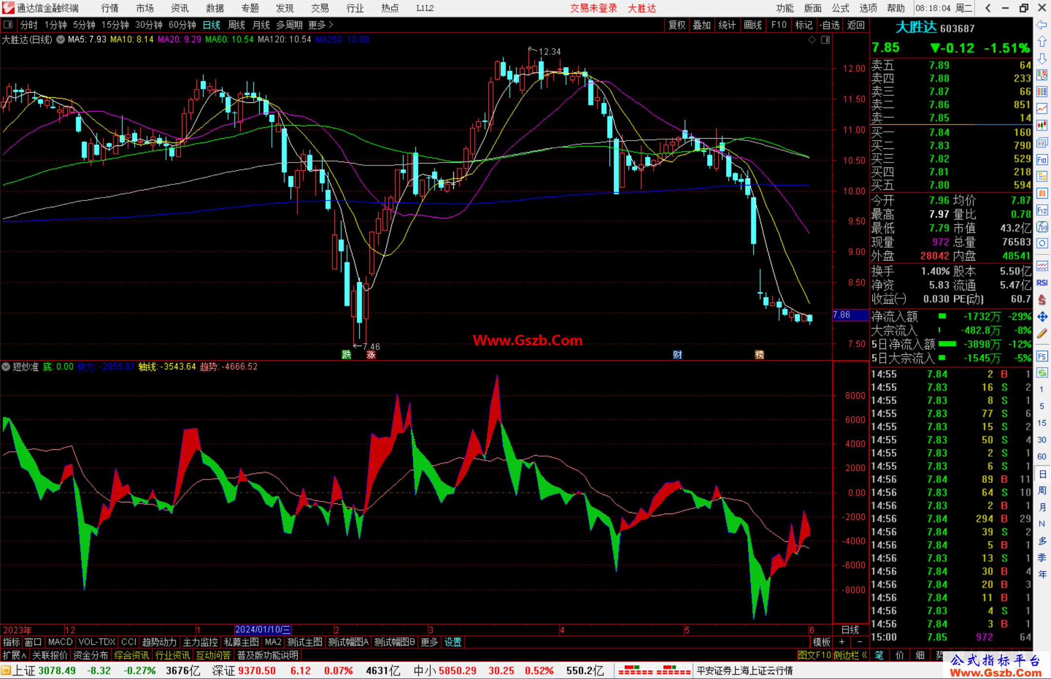Open the orange document sidebar icon
The image size is (1051, 679).
point(1042,193)
